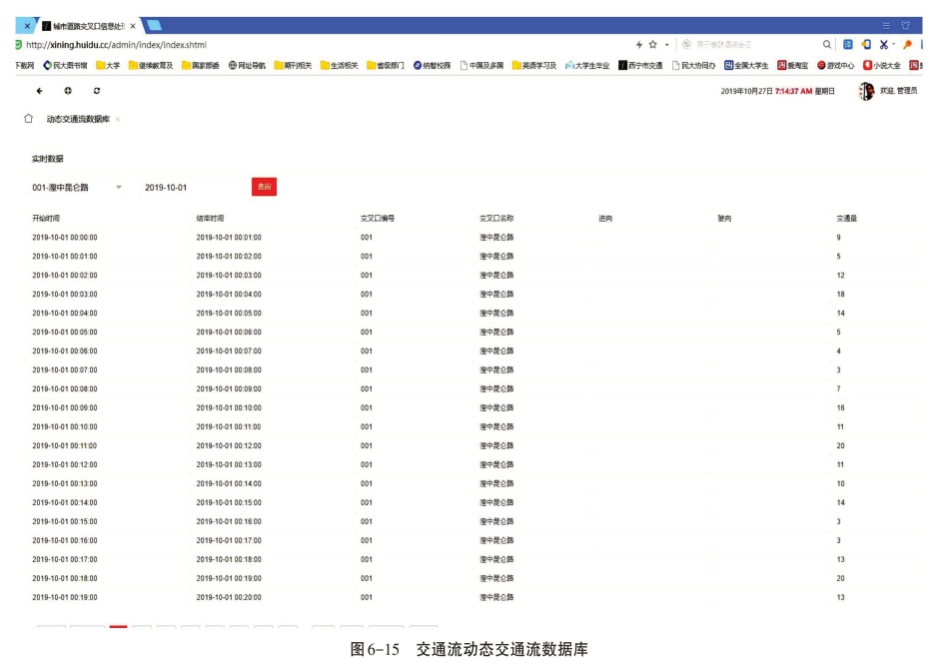This screenshot has width=933, height=669.
Task: Open the 纳智校园 bookmark
Action: (x=432, y=66)
